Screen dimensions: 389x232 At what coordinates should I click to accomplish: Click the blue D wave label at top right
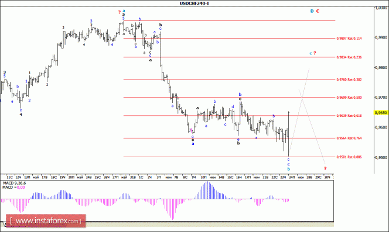point(312,11)
